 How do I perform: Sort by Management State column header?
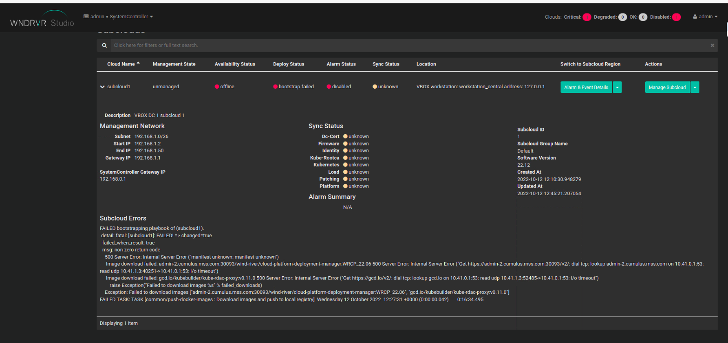pos(174,64)
